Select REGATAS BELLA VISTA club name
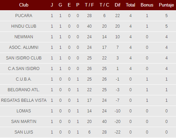Viewport: 176px width, 138px height. pos(24,100)
